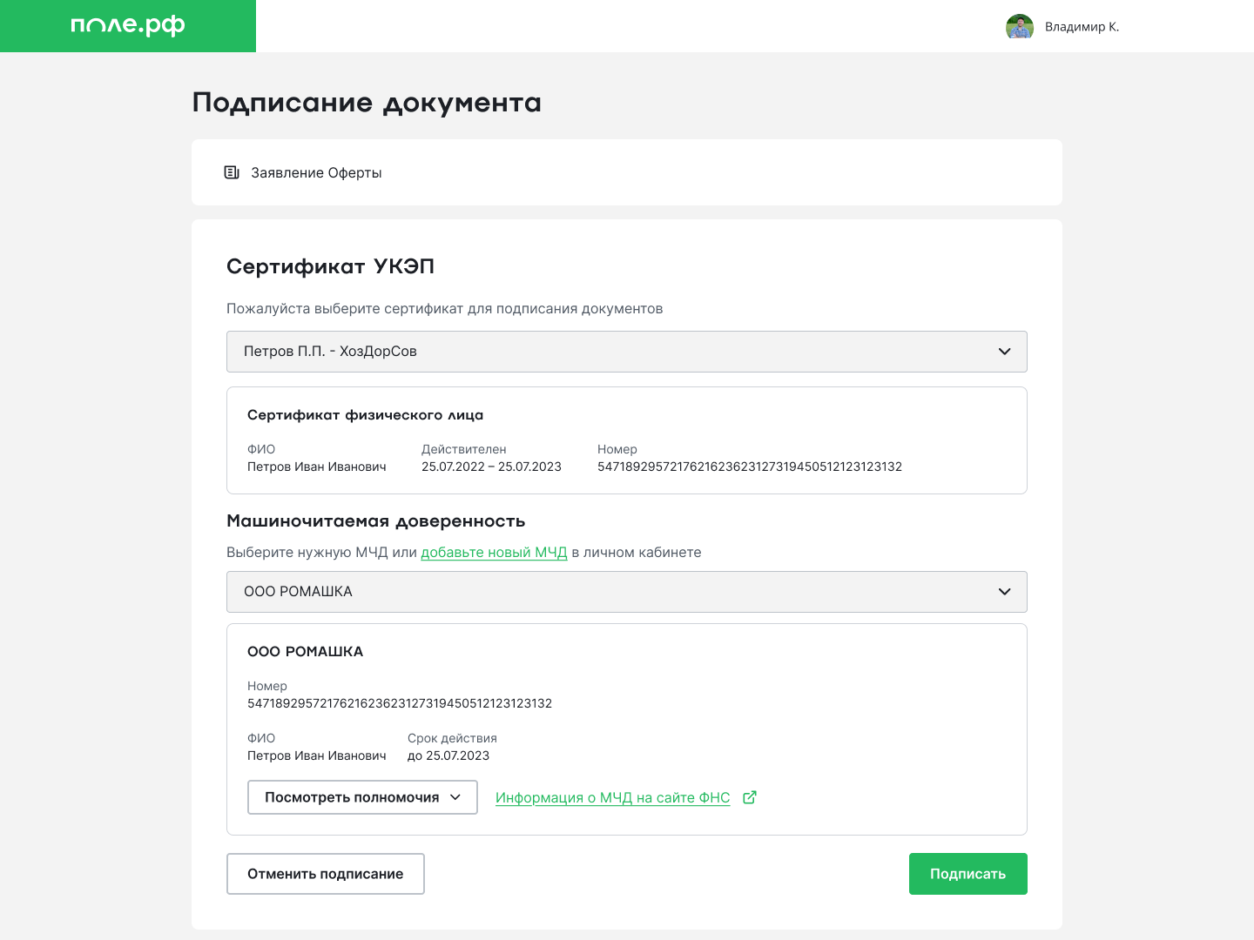
Task: Click the external link icon after ФНС
Action: click(749, 797)
